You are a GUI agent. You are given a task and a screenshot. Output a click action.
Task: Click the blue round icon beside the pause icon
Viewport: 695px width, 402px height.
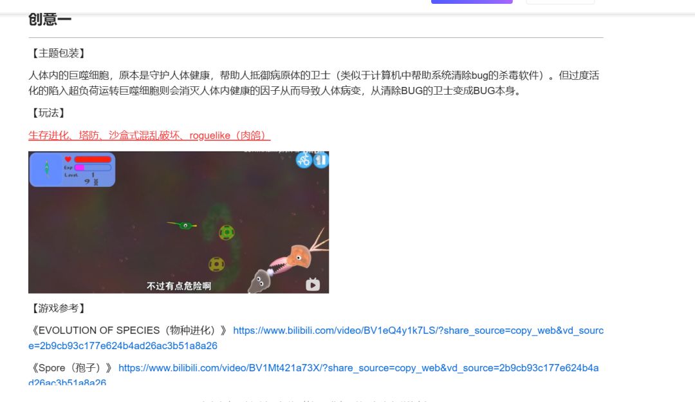(x=304, y=160)
